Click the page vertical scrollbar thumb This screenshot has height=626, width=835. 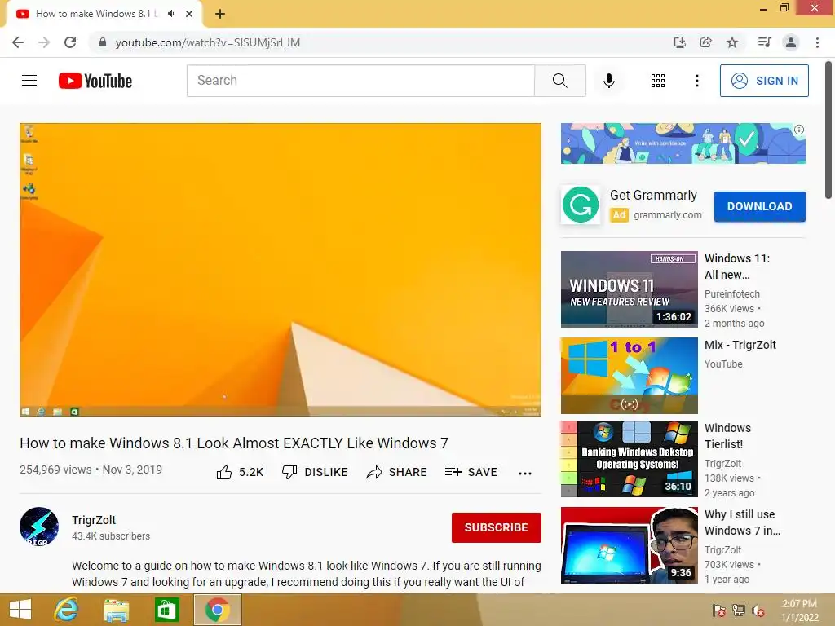pyautogui.click(x=828, y=130)
